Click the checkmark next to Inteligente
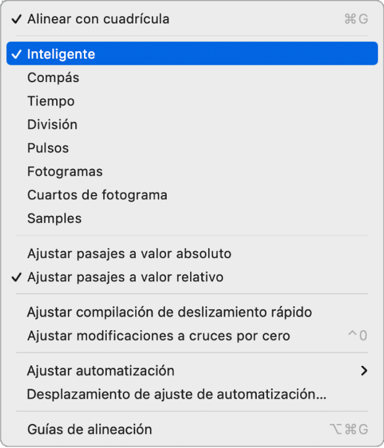The height and width of the screenshot is (448, 384). 15,54
